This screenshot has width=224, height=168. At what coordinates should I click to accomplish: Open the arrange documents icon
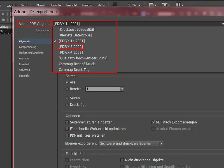tap(179, 5)
